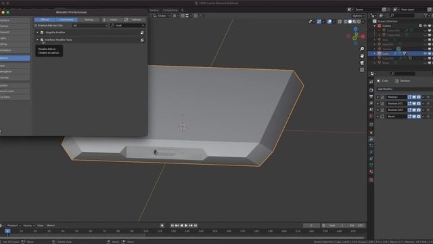Open the Add Modifier dropdown
The width and height of the screenshot is (433, 244).
(x=404, y=89)
